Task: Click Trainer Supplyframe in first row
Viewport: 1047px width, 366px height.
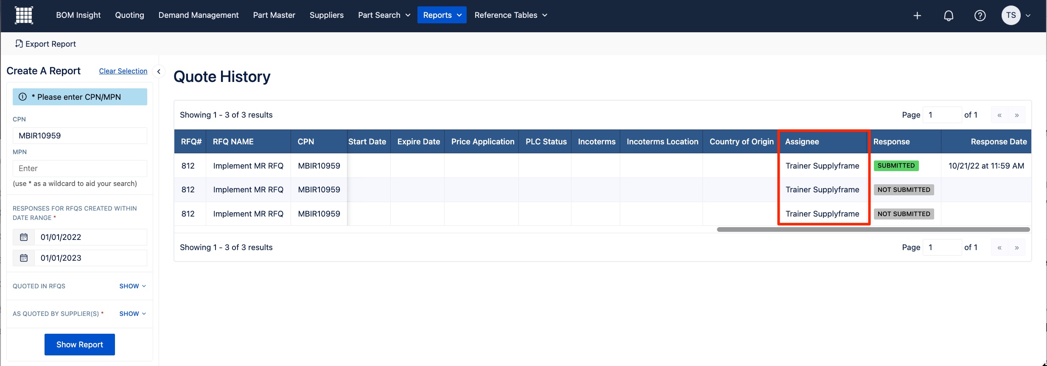Action: 822,166
